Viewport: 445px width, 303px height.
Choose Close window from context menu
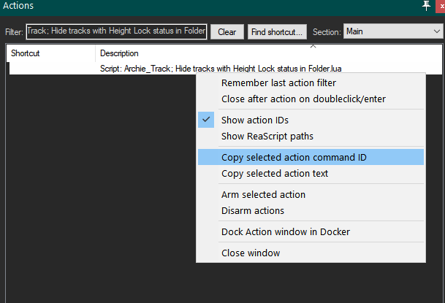tap(250, 253)
